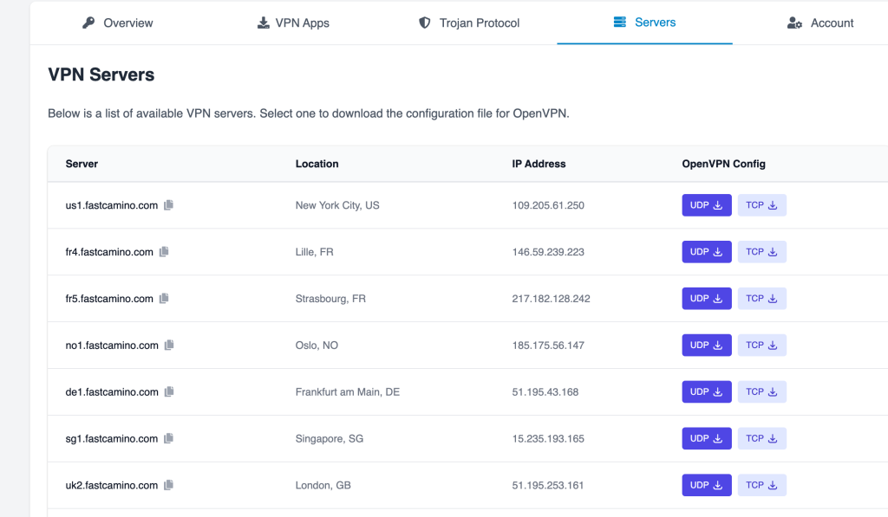Click the 109.205.61.250 IP address
The width and height of the screenshot is (888, 517).
(x=548, y=205)
